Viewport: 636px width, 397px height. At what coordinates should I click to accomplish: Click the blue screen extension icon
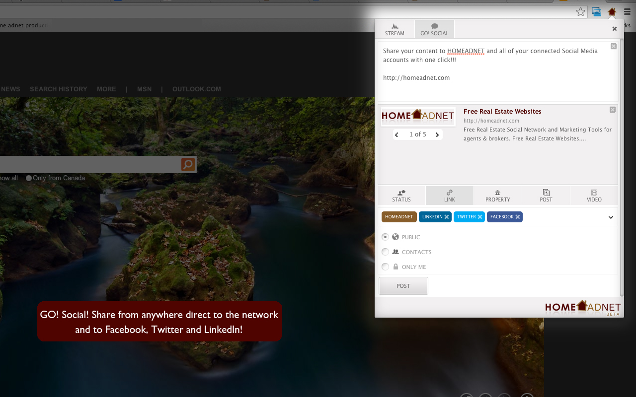[596, 11]
